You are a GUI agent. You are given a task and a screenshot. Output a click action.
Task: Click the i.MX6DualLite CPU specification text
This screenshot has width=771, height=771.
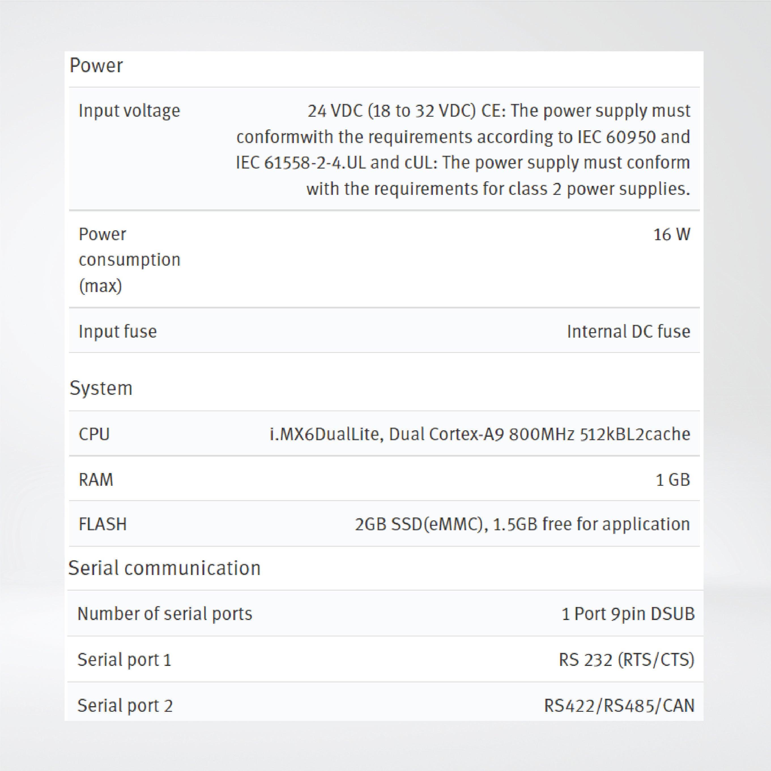click(480, 434)
